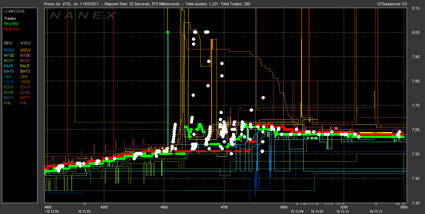This screenshot has width=425, height=214.
Task: Select PHIL in the ASKS column
Action: pos(25,103)
